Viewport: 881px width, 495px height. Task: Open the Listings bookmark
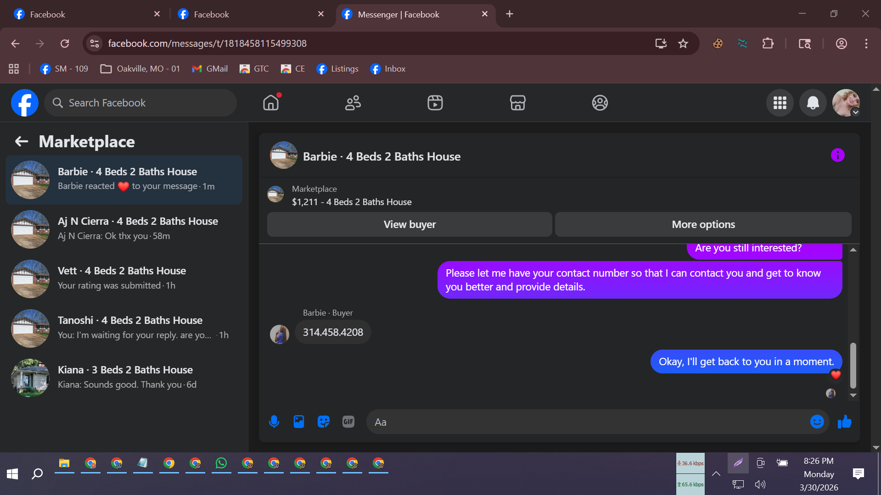click(337, 69)
